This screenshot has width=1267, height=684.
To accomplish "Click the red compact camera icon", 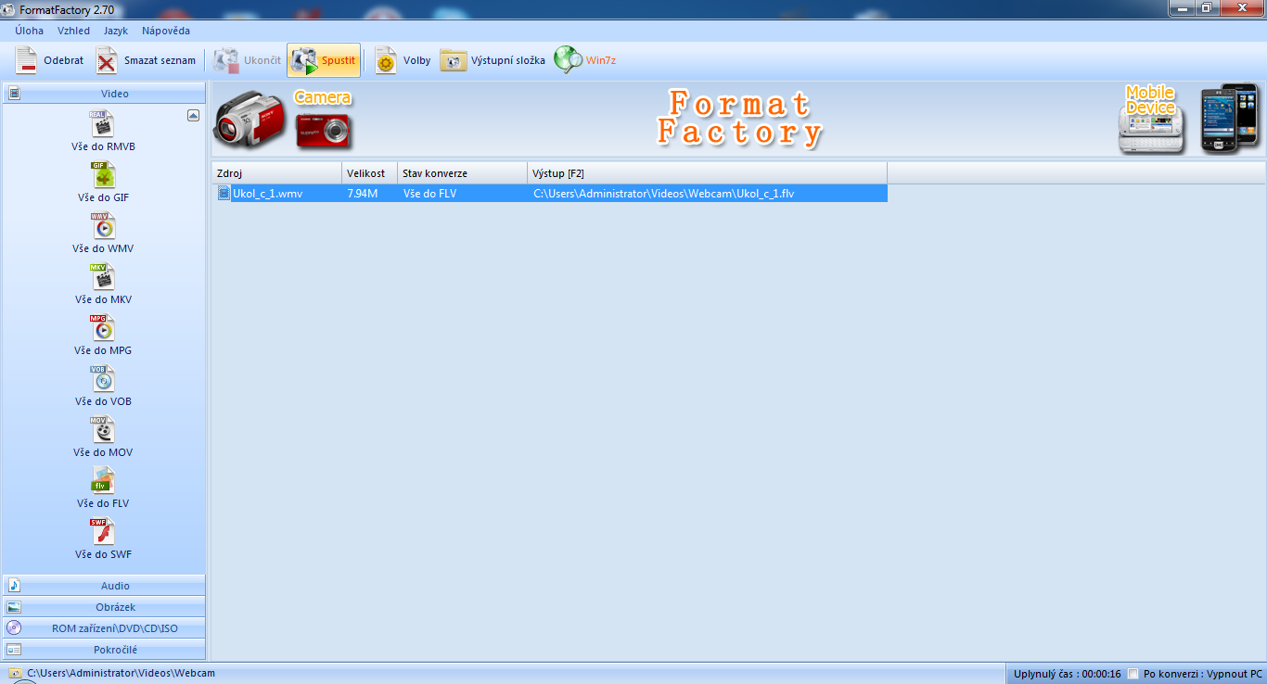I will pos(324,131).
